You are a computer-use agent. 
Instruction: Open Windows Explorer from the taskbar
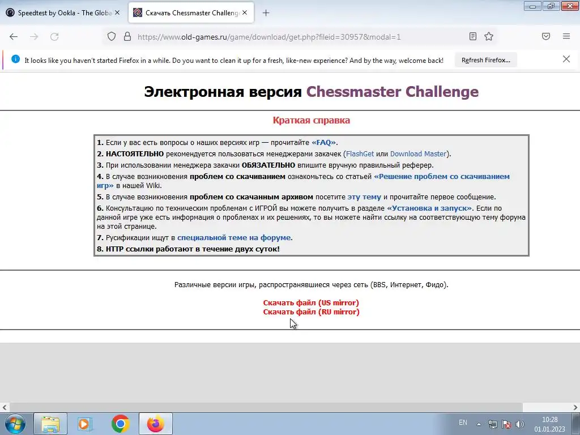point(50,424)
